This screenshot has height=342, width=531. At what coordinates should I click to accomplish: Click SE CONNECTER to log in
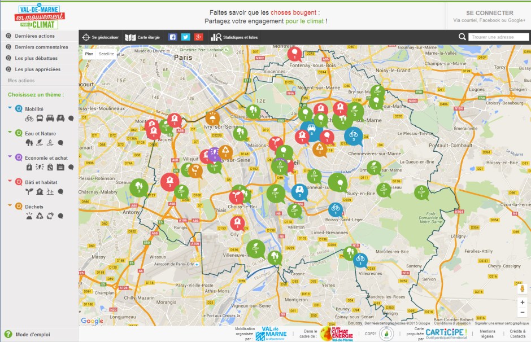pos(489,13)
